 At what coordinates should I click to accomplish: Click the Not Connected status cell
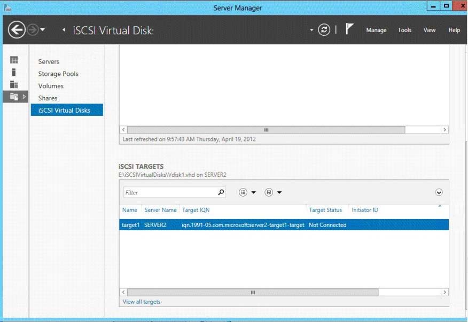pyautogui.click(x=327, y=225)
